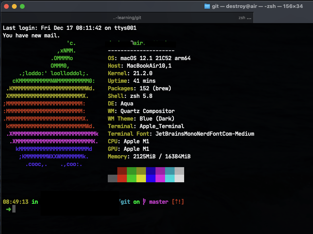The height and width of the screenshot is (234, 313).
Task: Click the [↑!] git status indicator
Action: tap(178, 202)
